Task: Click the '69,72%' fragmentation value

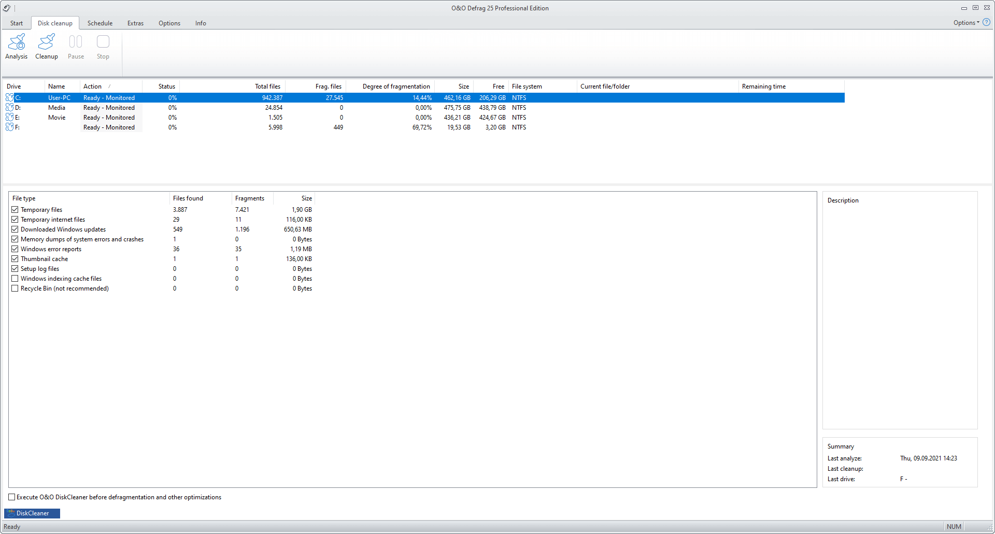Action: pyautogui.click(x=422, y=127)
